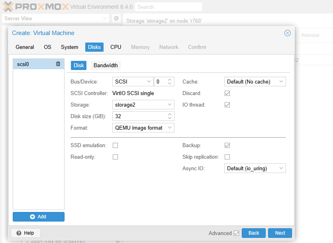Select the Disks tab
The height and width of the screenshot is (243, 333).
[x=94, y=47]
